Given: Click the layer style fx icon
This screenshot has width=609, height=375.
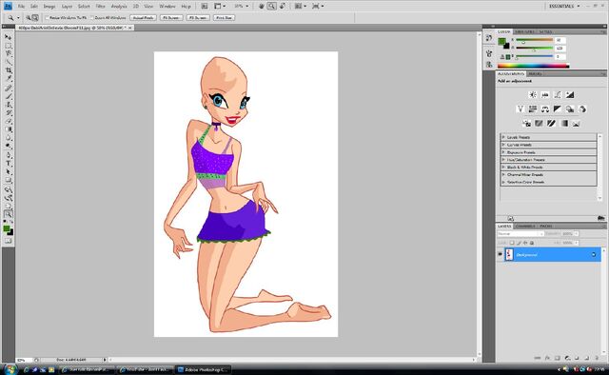Looking at the screenshot, I should (x=547, y=358).
